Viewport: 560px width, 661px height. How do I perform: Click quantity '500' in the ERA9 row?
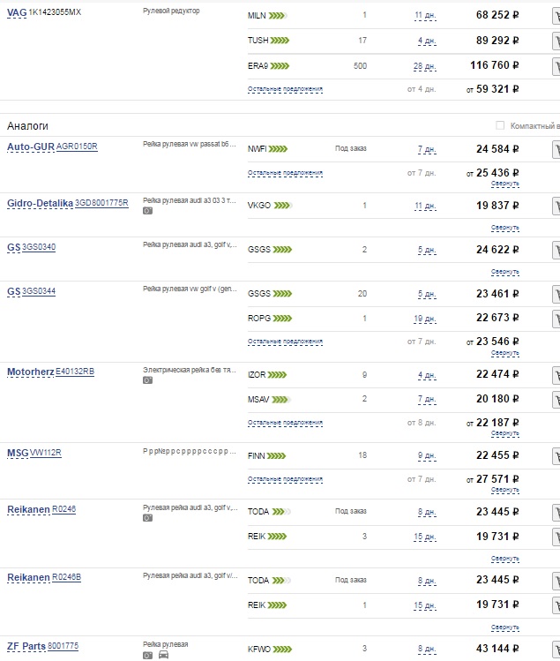click(x=361, y=66)
